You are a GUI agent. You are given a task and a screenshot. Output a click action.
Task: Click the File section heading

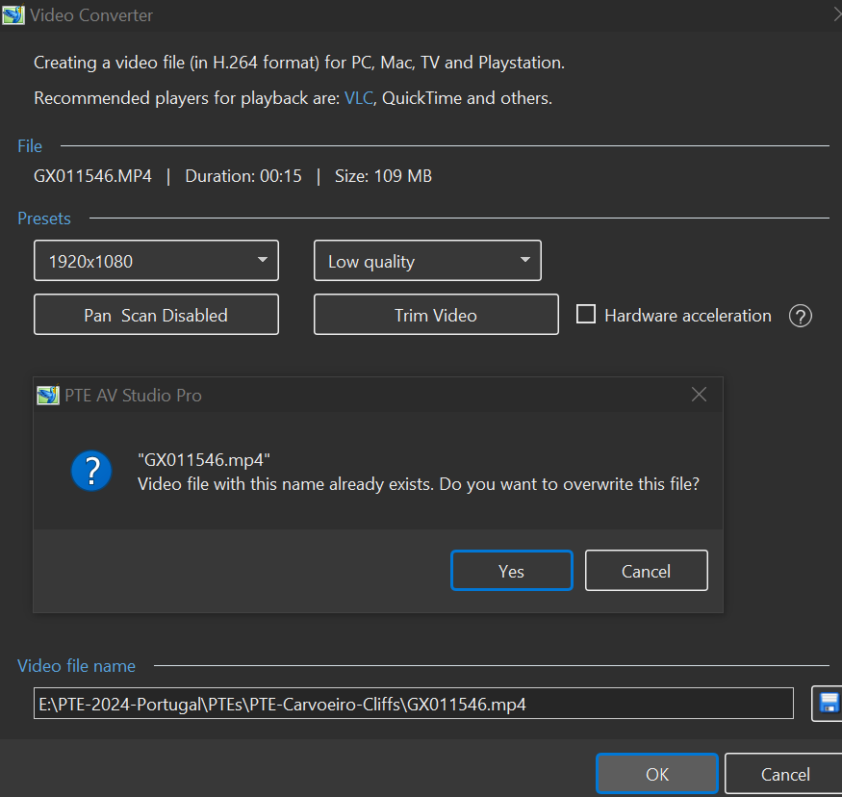(30, 146)
